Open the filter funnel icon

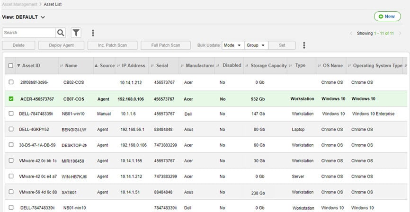pyautogui.click(x=76, y=33)
